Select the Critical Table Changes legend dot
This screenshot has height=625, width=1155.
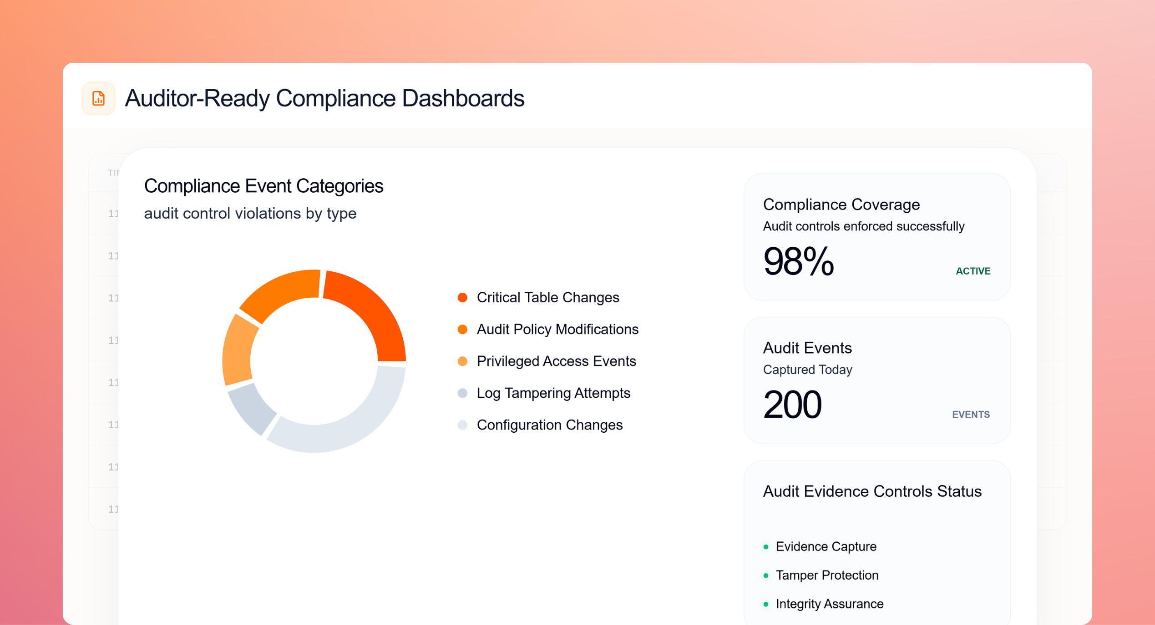tap(462, 298)
